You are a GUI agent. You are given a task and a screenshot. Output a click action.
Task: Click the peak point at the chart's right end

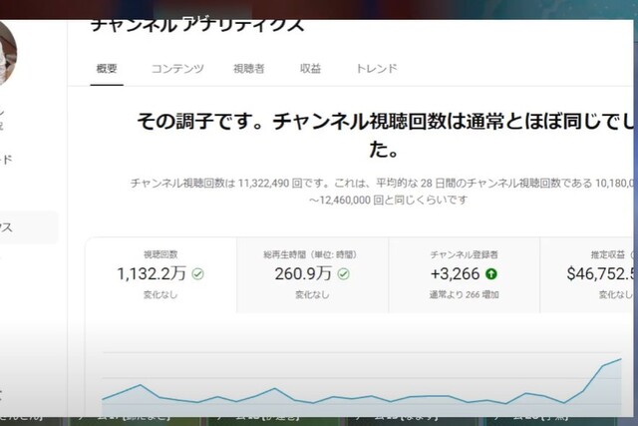pyautogui.click(x=620, y=359)
